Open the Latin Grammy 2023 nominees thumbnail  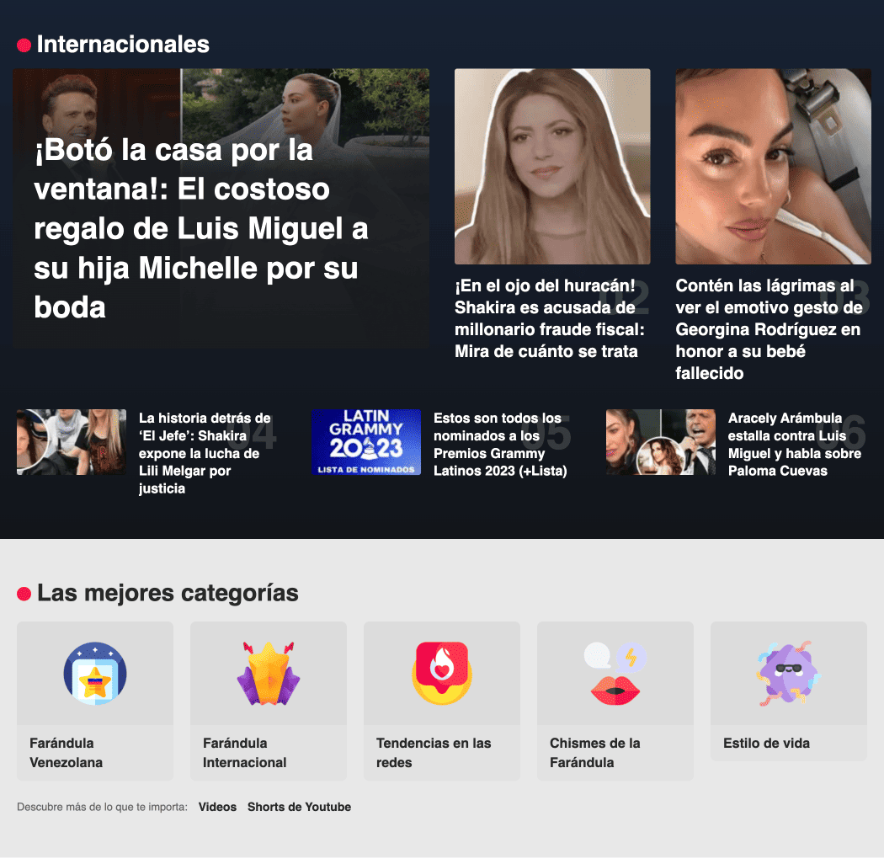[366, 442]
